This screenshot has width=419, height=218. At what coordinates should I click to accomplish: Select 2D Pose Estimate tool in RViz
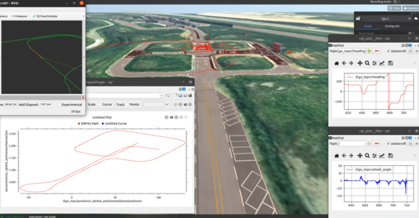pos(45,16)
